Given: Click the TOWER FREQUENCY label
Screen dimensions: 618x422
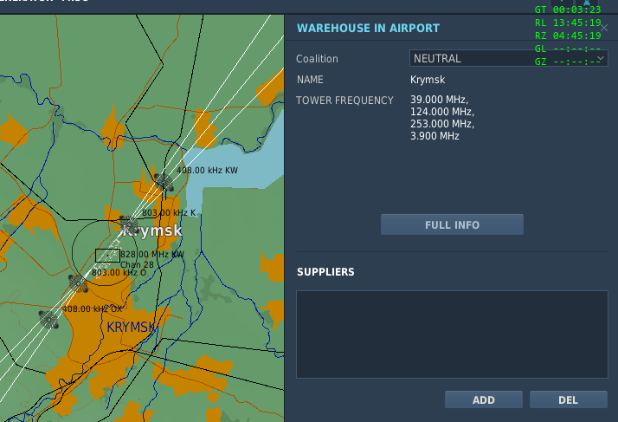Looking at the screenshot, I should coord(344,101).
